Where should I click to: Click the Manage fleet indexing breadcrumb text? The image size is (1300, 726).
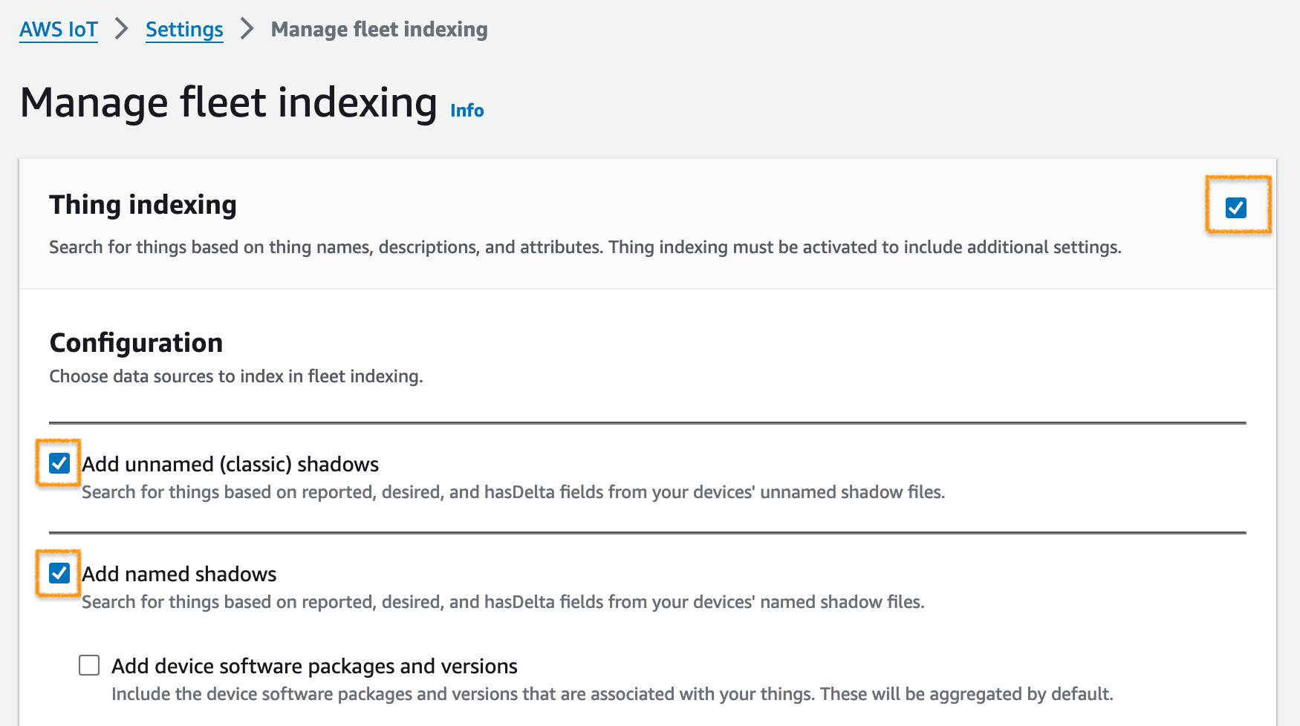379,30
